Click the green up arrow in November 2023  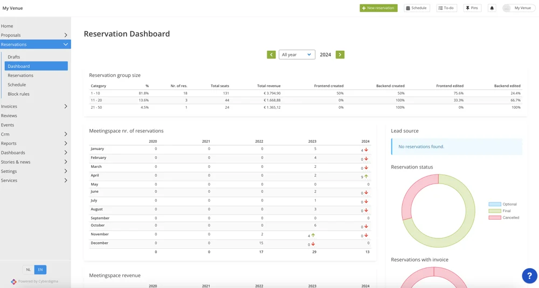(313, 235)
